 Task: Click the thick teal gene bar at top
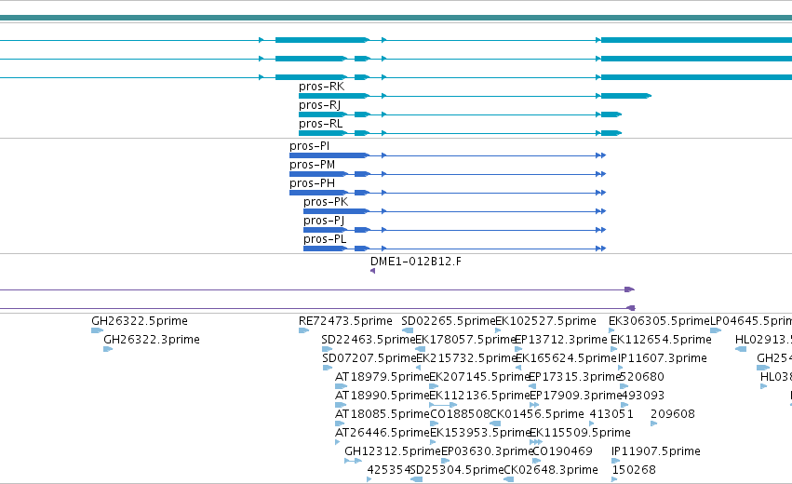tap(396, 18)
